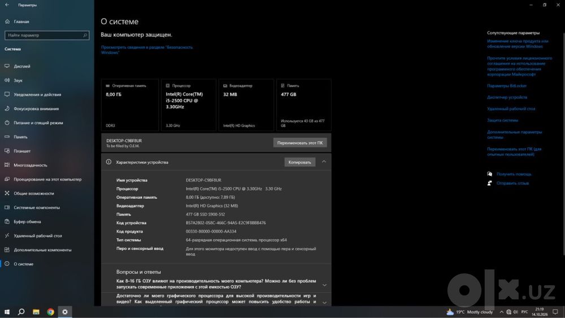
Task: Open Диспетчер устройств link
Action: coord(507,97)
